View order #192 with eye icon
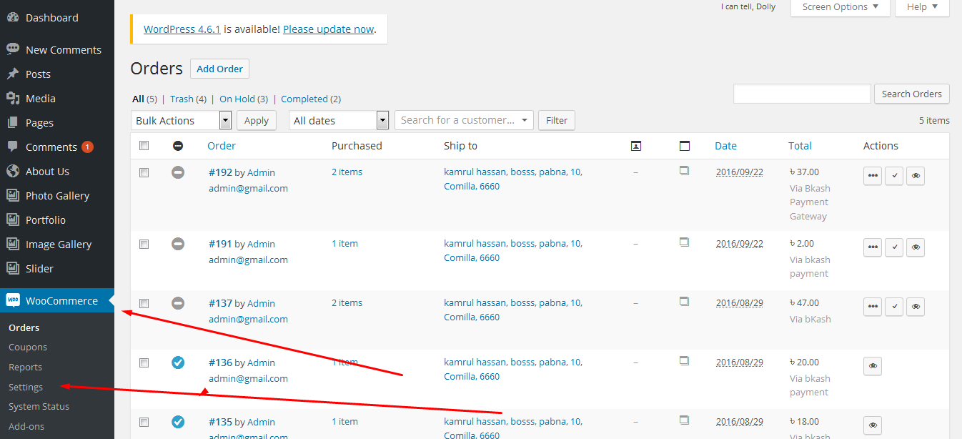 pyautogui.click(x=916, y=176)
